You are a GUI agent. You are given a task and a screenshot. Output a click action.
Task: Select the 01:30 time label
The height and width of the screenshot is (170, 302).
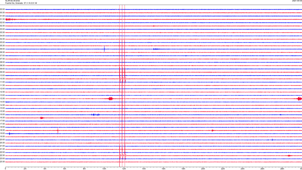pos(2,19)
